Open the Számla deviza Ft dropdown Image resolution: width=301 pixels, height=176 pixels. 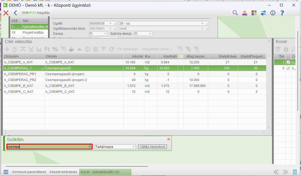tap(150, 34)
